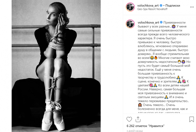Click the black and white ballet photo
The image size is (196, 132).
[56, 66]
